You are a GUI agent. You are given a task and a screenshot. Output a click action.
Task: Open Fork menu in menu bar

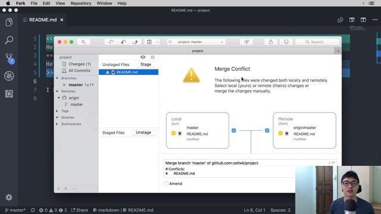21,4
